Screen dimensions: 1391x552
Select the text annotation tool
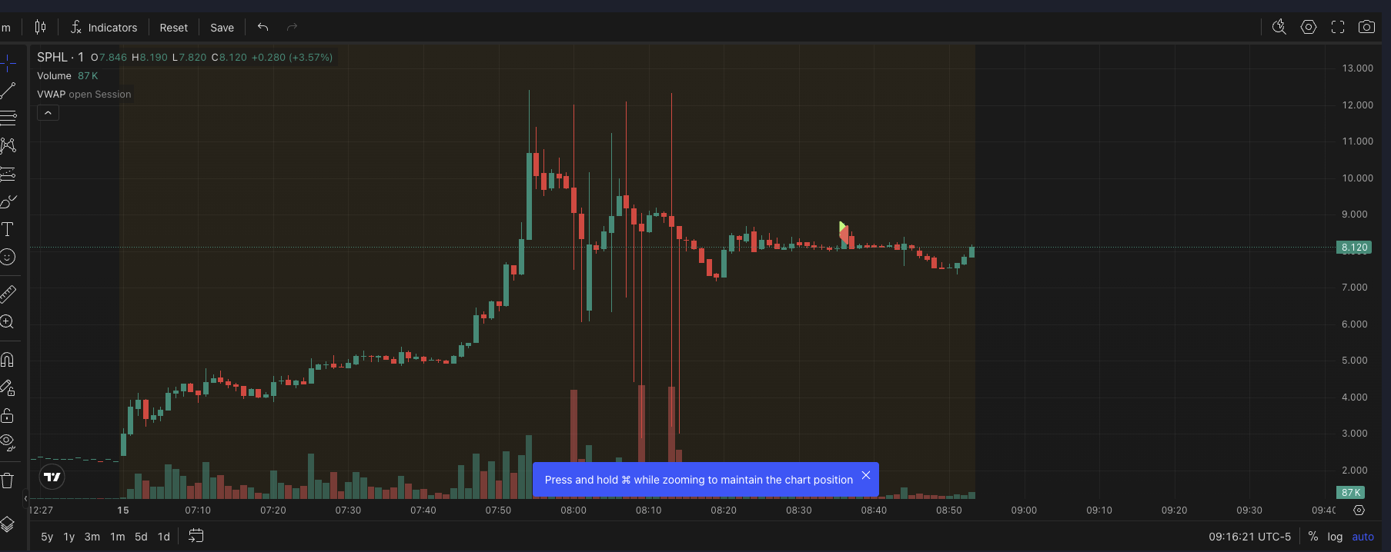coord(8,229)
